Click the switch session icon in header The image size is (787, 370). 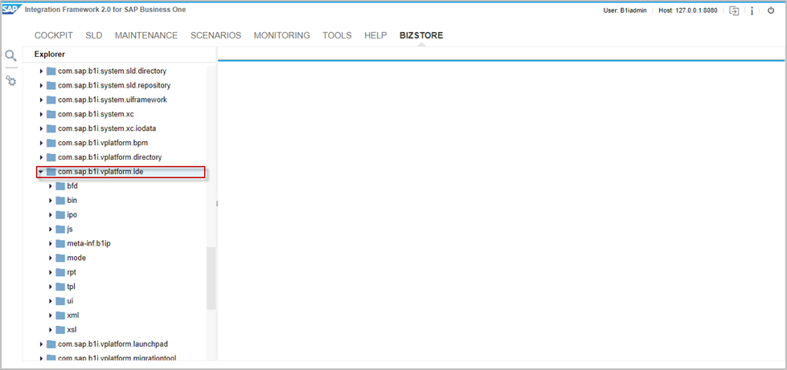coord(733,10)
